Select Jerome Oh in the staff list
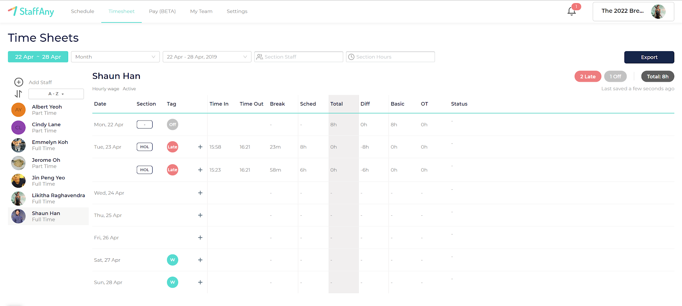682x306 pixels. [x=48, y=163]
